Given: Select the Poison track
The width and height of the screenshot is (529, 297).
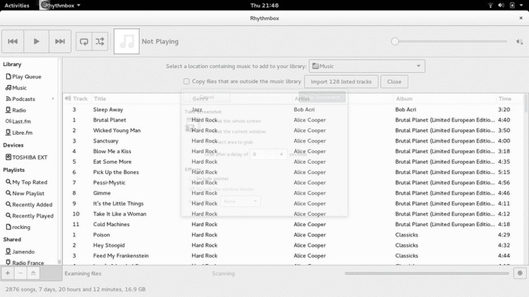Looking at the screenshot, I should [101, 235].
